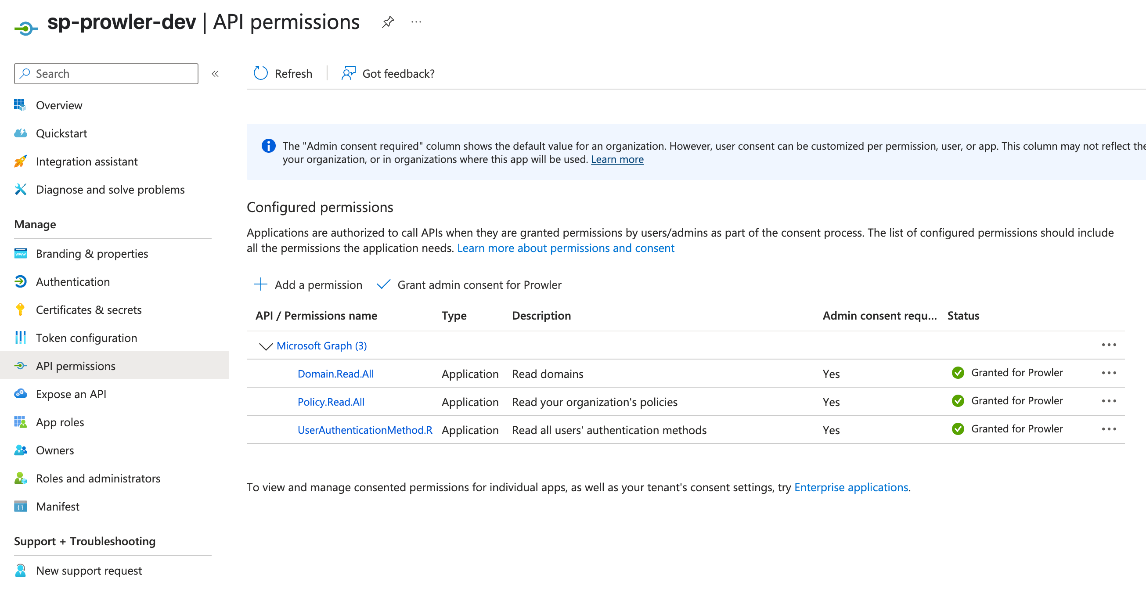Click the 'Read domains' description cell
Image resolution: width=1146 pixels, height=590 pixels.
547,373
